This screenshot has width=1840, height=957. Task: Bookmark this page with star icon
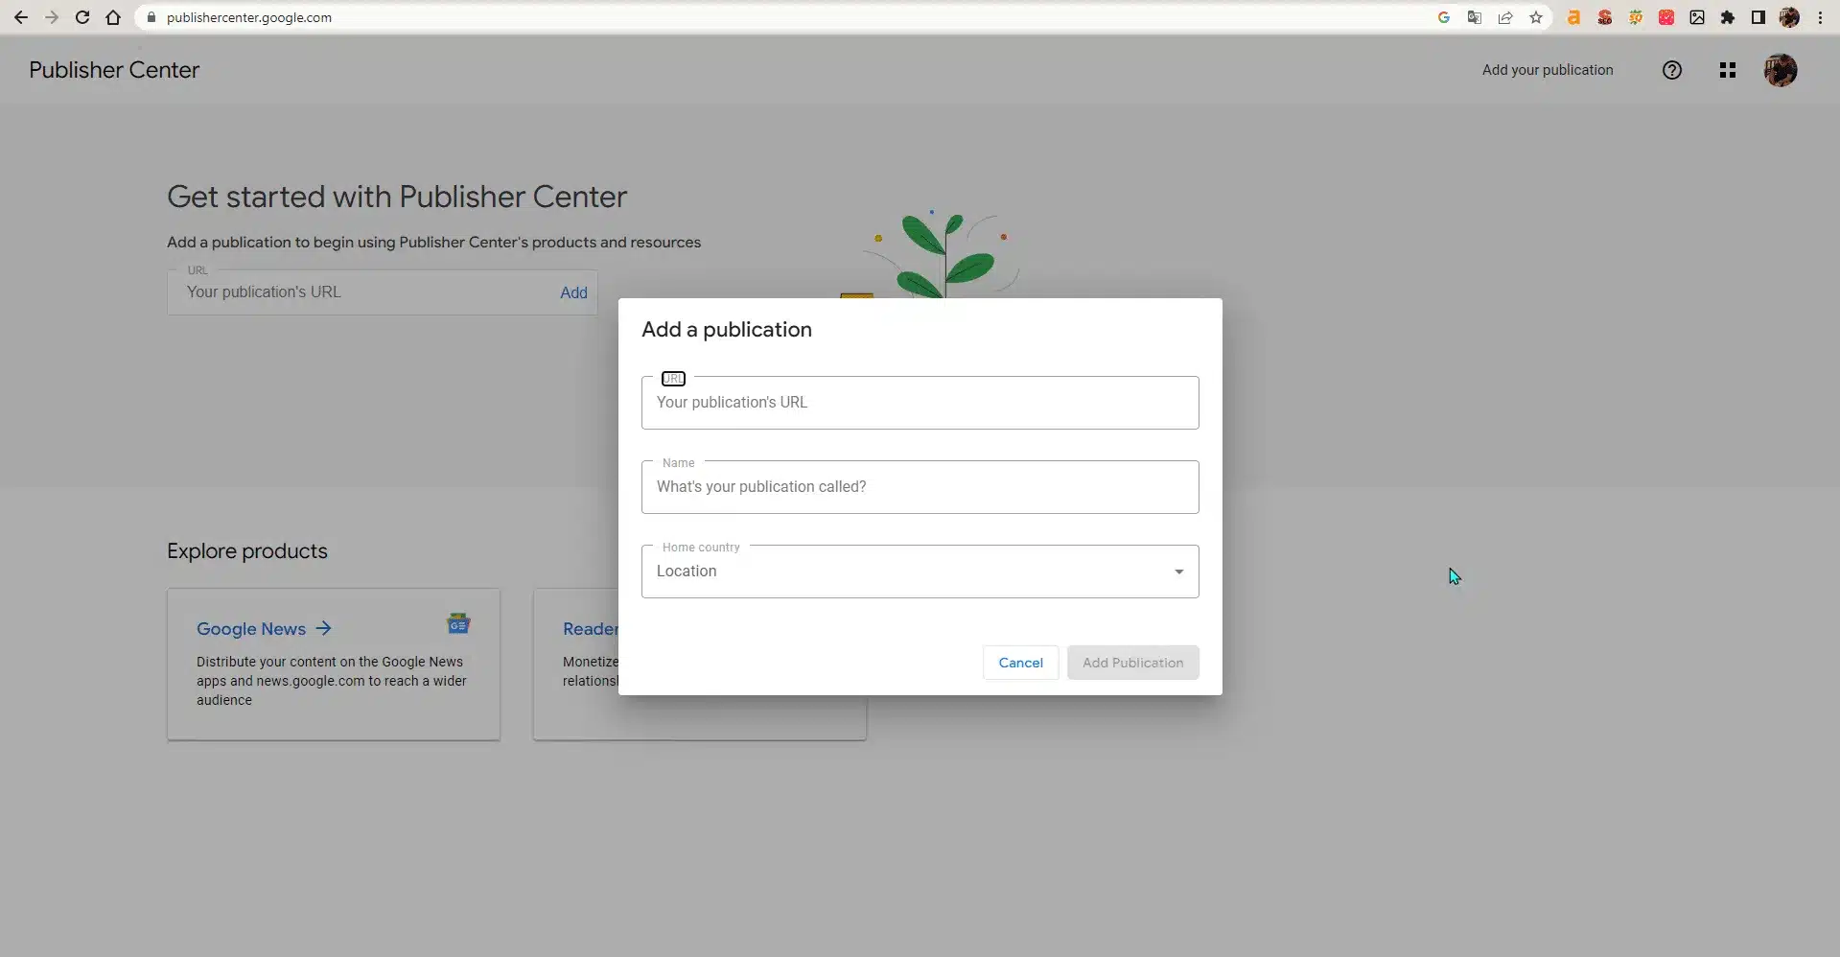click(1536, 17)
